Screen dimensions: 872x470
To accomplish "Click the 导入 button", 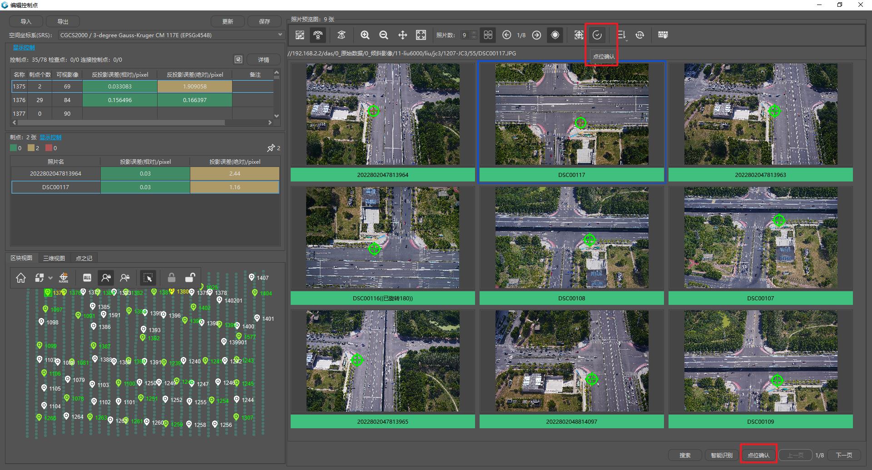I will 26,21.
